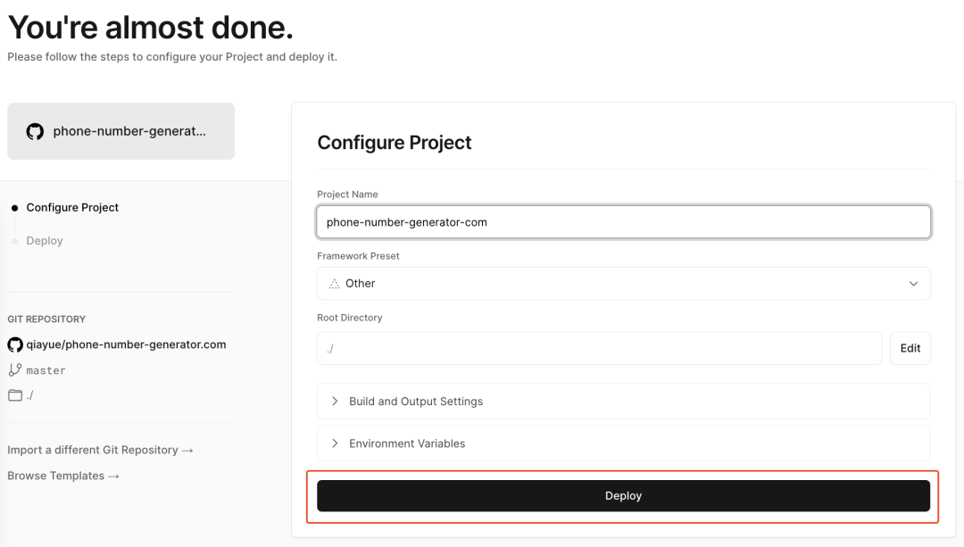964x547 pixels.
Task: Open the Browse Templates link
Action: (x=63, y=477)
